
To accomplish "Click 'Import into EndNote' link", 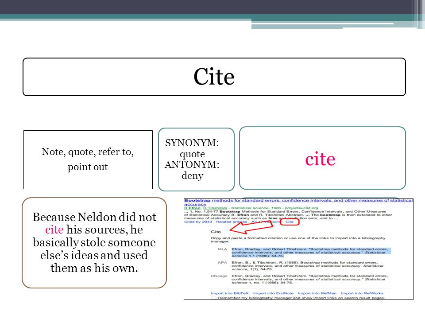I will (x=273, y=293).
